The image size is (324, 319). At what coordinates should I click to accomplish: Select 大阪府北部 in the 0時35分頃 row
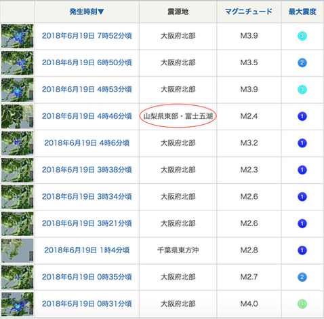pyautogui.click(x=178, y=277)
